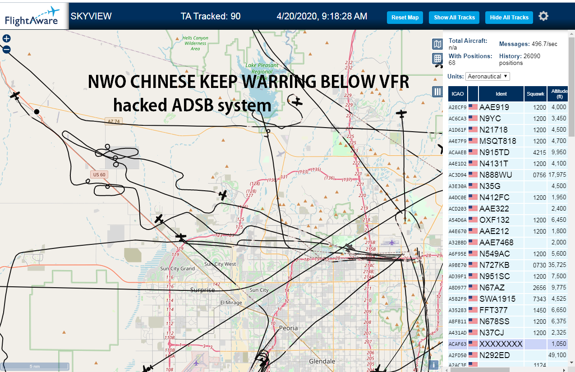Click the scrollbar up arrow in sidebar
Viewport: 575px width, 372px height.
click(x=571, y=34)
